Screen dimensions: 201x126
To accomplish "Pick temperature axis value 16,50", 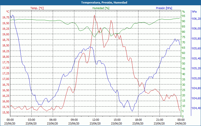I will 6,90.
